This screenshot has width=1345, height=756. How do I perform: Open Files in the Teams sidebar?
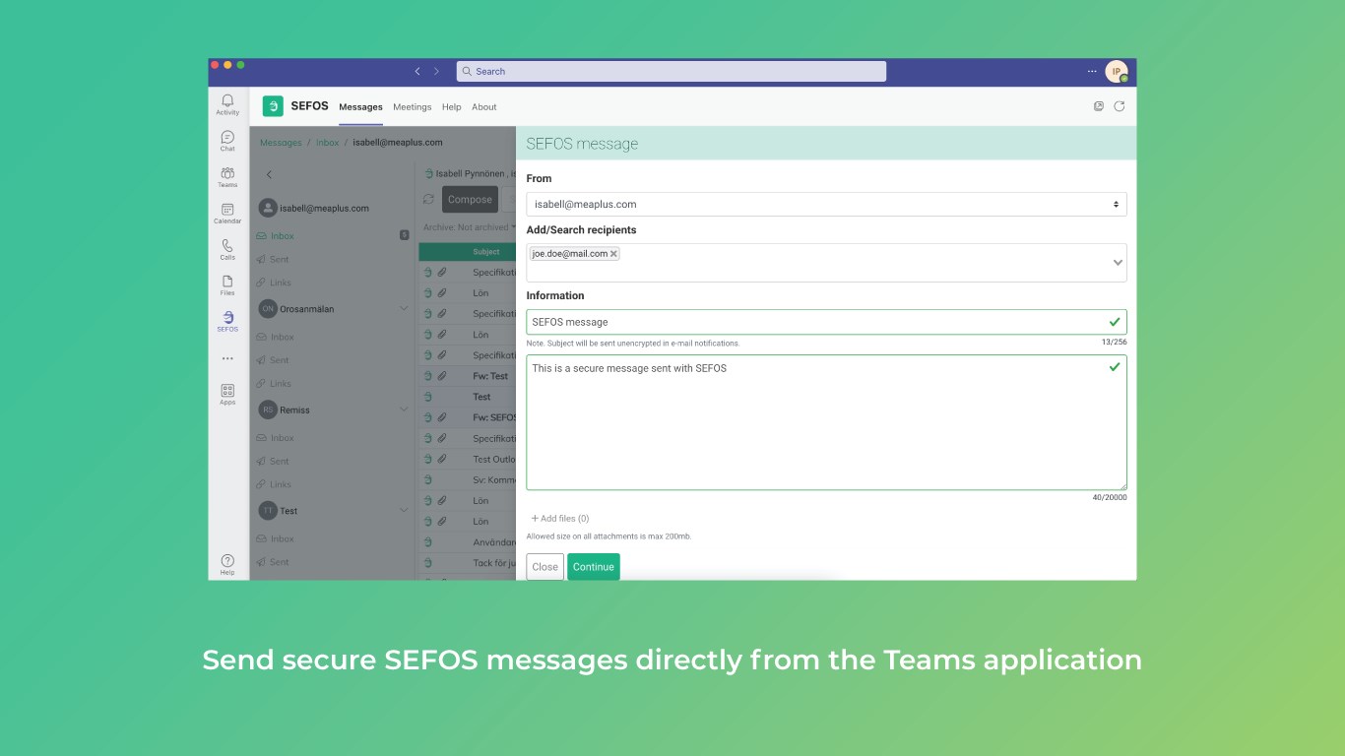click(227, 285)
